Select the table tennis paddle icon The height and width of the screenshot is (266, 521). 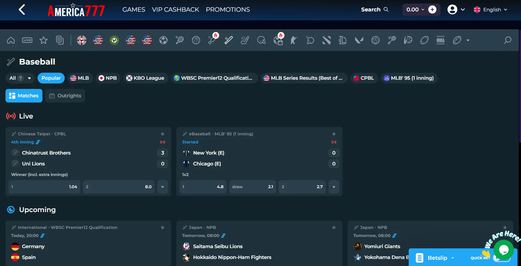tap(310, 40)
